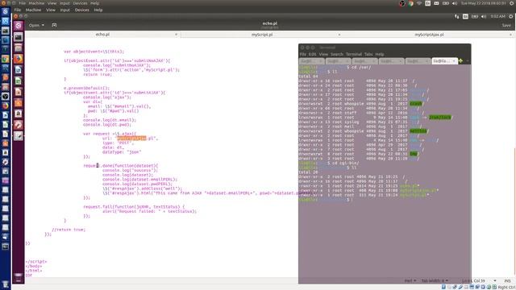This screenshot has height=290, width=516.
Task: Switch to myScript.pl tab
Action: [262, 35]
